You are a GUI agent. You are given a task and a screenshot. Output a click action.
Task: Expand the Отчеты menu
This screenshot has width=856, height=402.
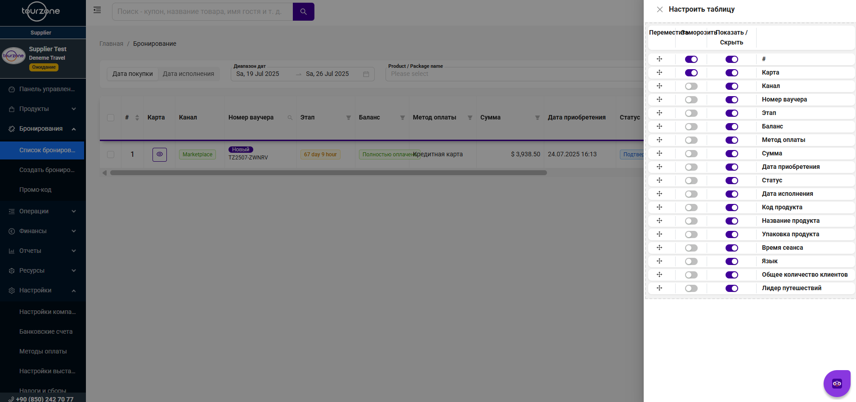[43, 251]
